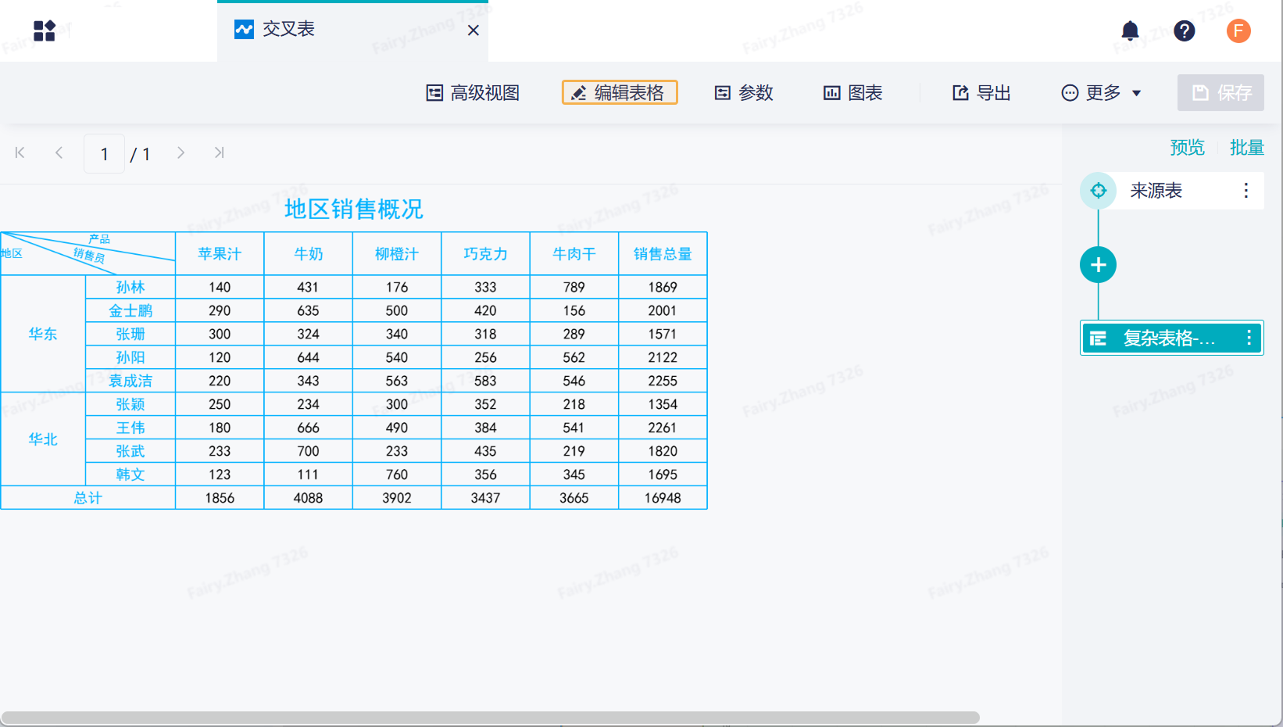Click the 王伟 salesperson cell
This screenshot has width=1283, height=727.
130,428
